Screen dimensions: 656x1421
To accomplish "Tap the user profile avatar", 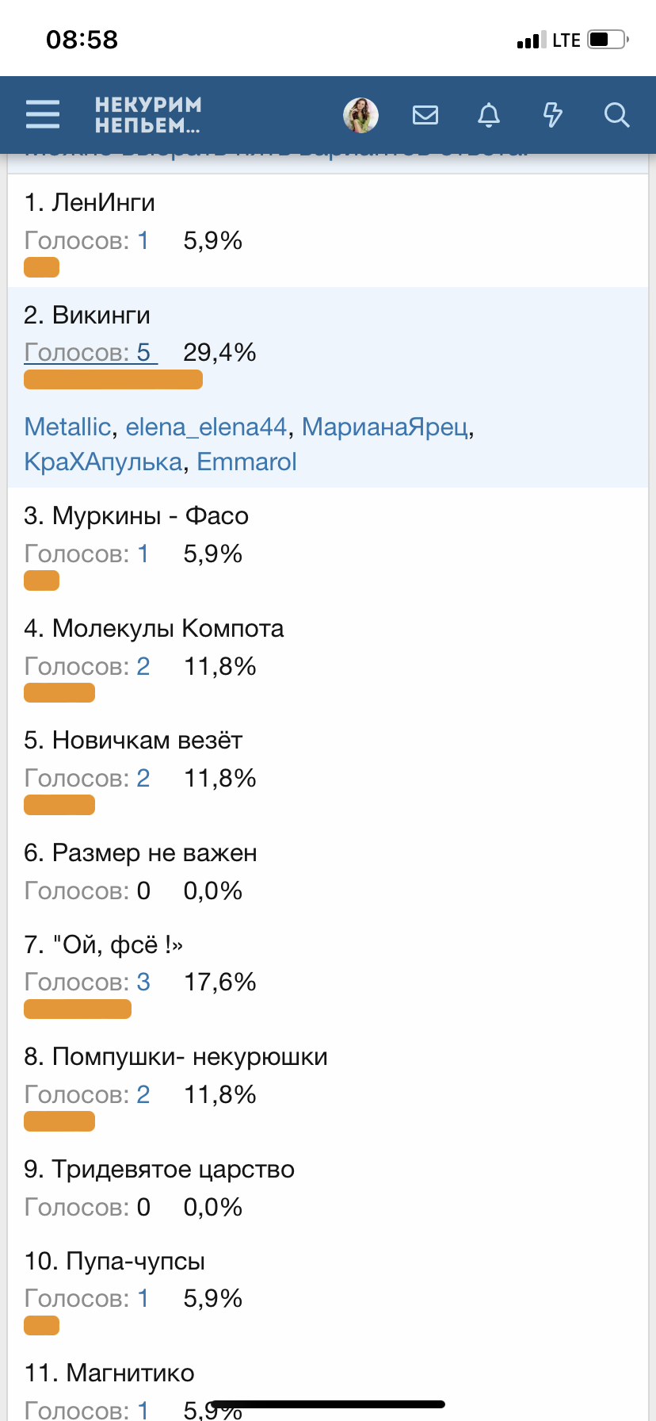I will (360, 115).
